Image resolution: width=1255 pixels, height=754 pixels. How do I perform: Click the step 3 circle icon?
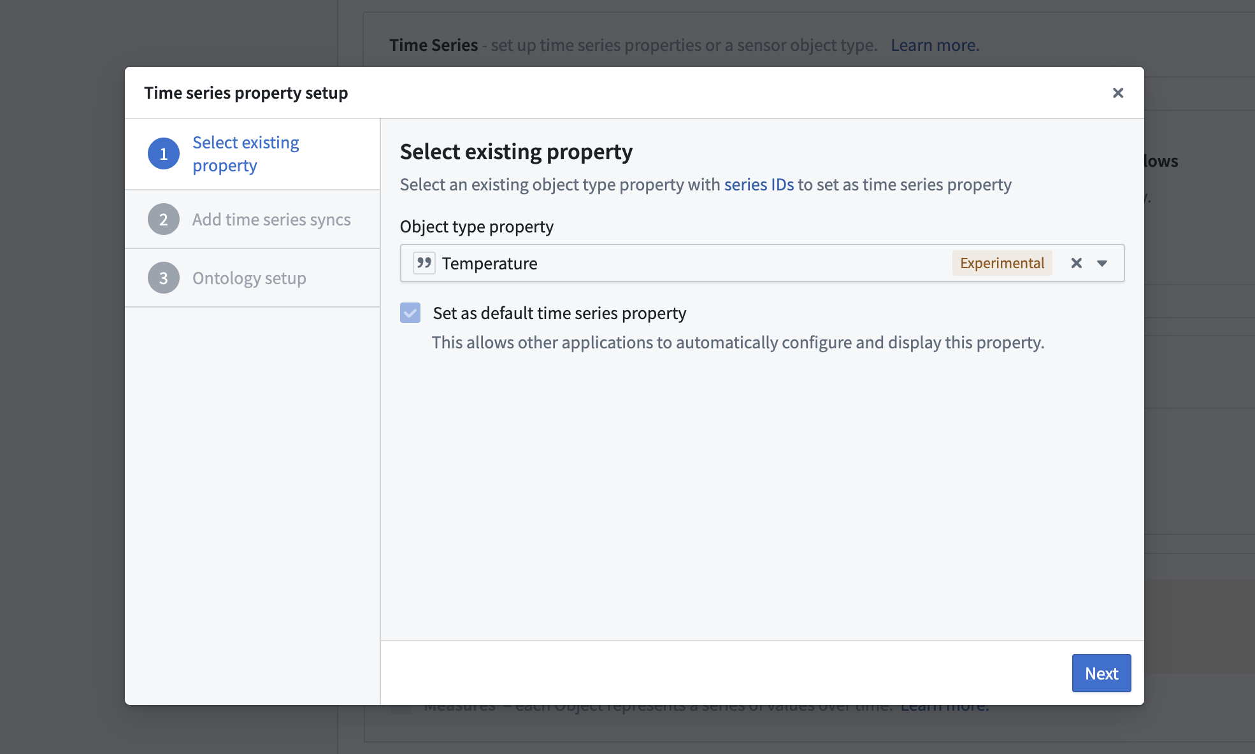coord(164,278)
